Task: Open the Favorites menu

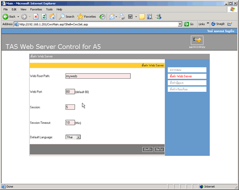Action: tap(36, 10)
